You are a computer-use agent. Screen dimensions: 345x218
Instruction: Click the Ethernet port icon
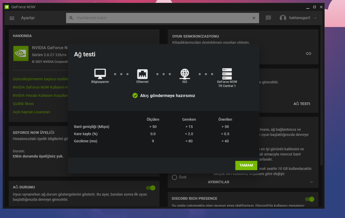(142, 74)
